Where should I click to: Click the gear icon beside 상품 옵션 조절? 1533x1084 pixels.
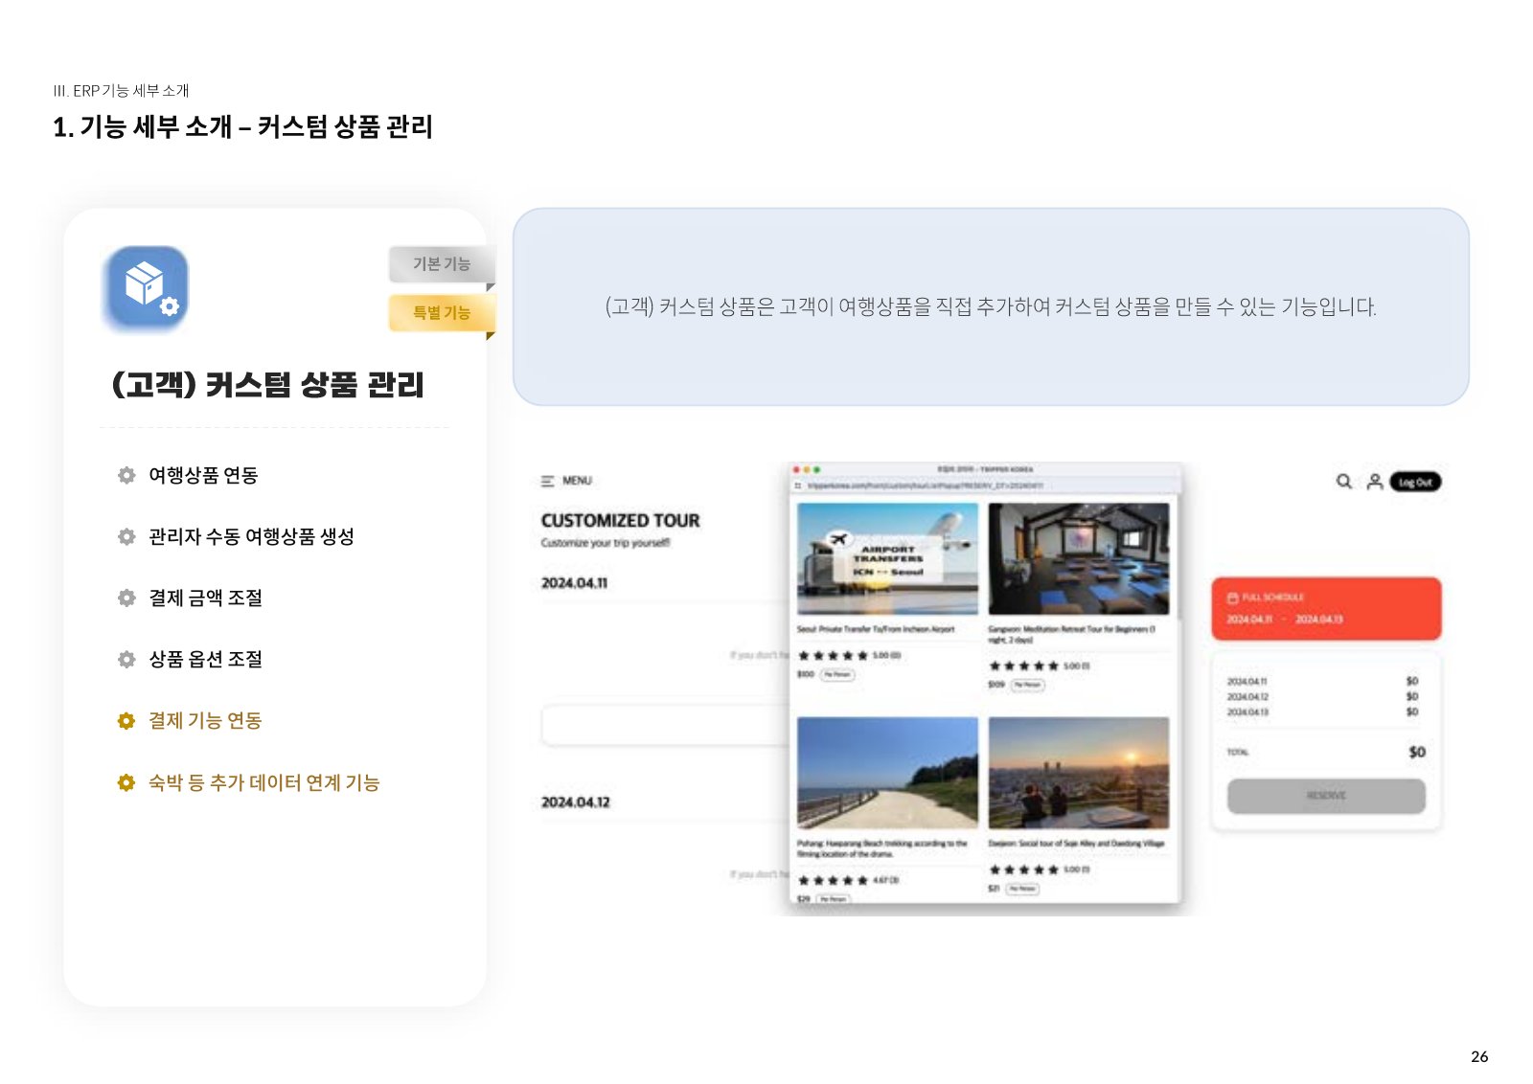(x=126, y=659)
